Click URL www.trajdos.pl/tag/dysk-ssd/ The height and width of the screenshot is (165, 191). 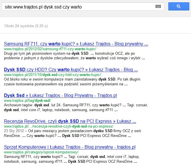[x=28, y=101]
